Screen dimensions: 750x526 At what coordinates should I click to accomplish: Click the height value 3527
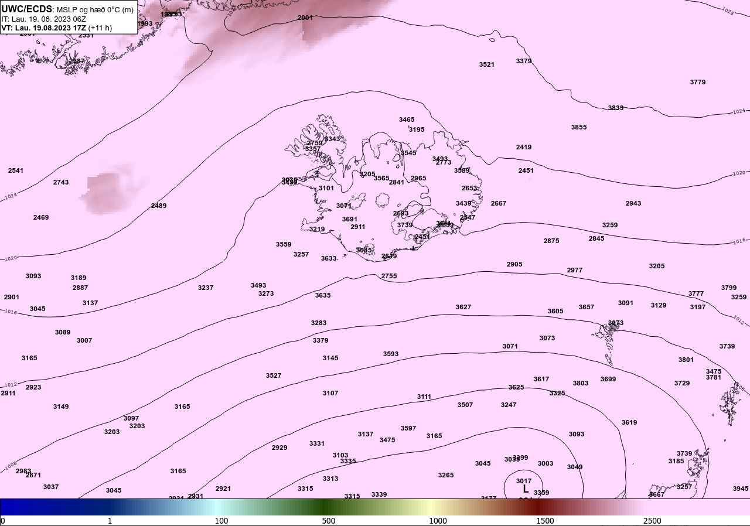coord(274,375)
